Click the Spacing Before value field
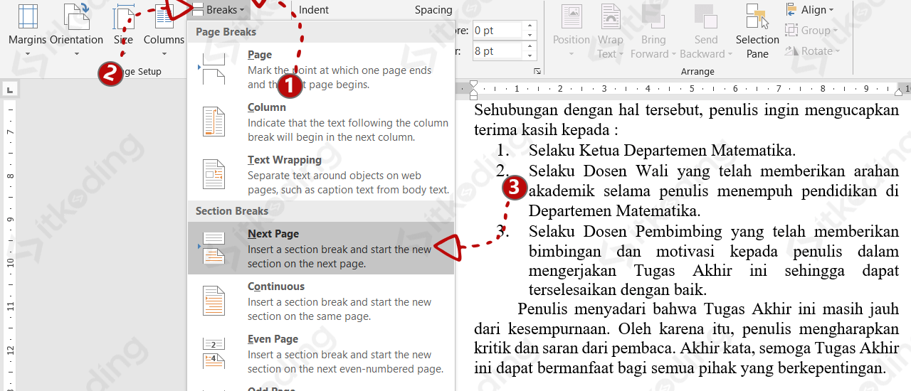 pos(497,31)
